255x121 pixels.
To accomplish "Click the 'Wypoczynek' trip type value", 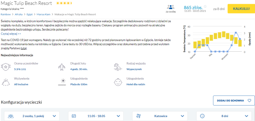I will click(x=134, y=69).
